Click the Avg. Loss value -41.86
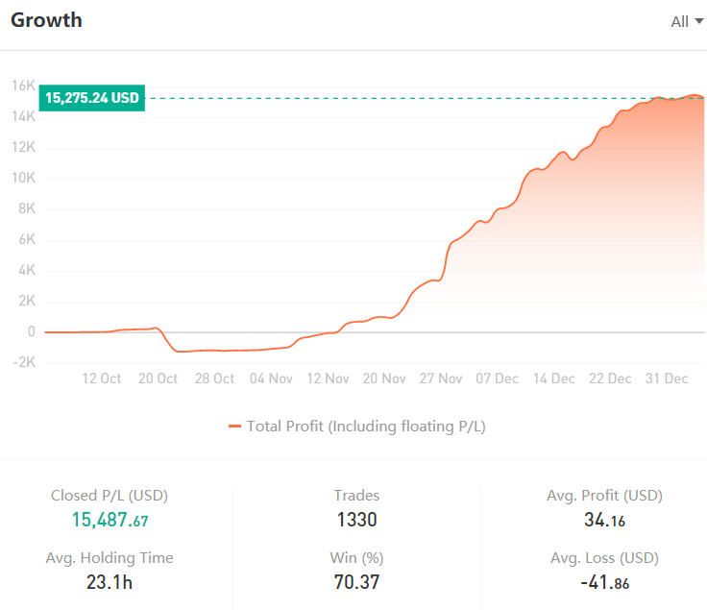This screenshot has height=610, width=707. (604, 581)
